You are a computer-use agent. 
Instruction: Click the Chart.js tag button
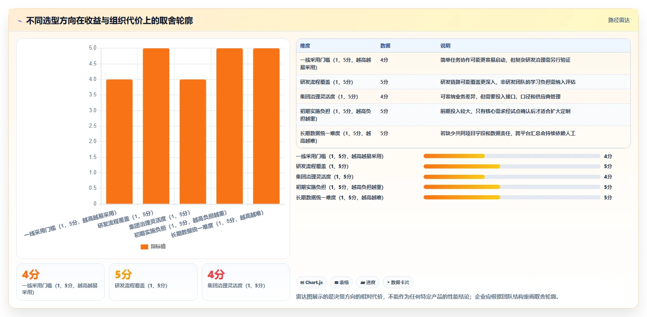(x=311, y=282)
